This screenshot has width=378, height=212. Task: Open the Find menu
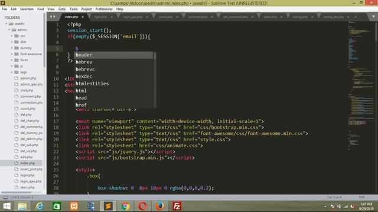coord(41,9)
